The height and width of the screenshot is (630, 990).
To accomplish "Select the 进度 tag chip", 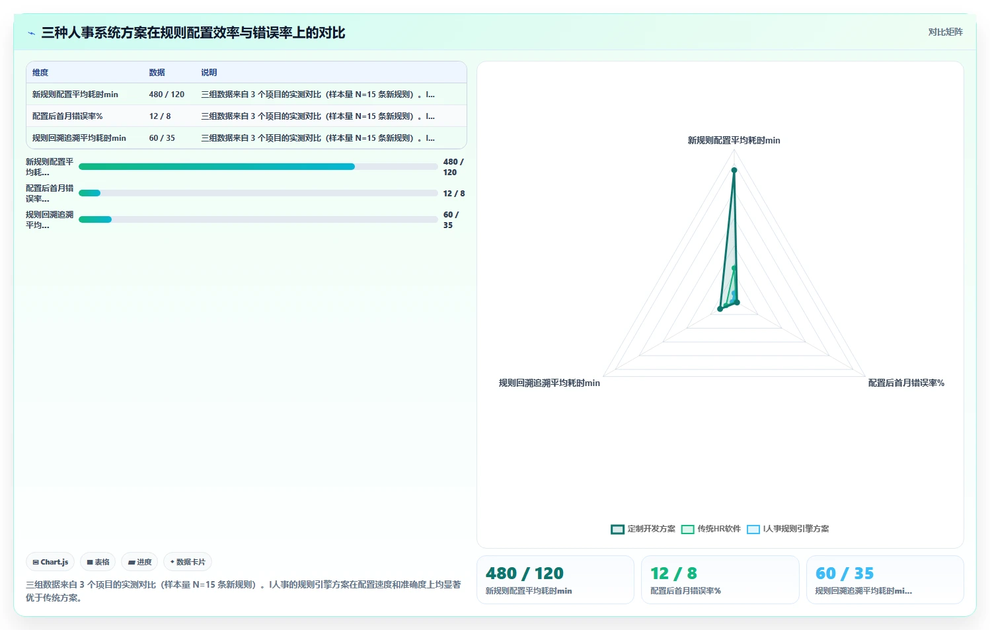I will click(x=139, y=562).
